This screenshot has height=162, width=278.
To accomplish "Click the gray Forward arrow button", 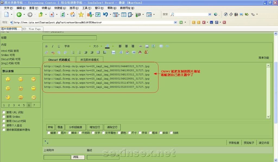I will tap(30, 15).
